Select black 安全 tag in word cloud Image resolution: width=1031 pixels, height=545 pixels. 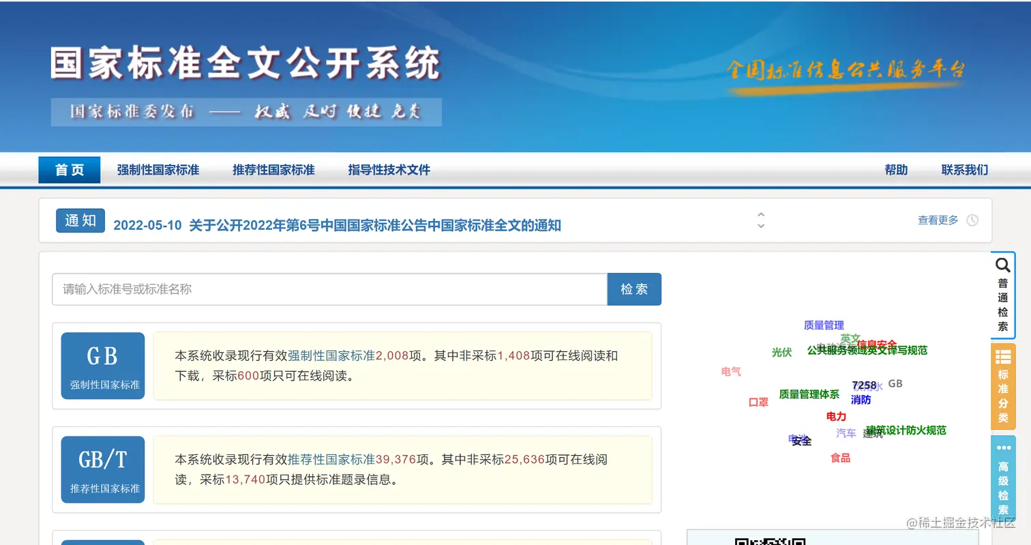pos(802,441)
